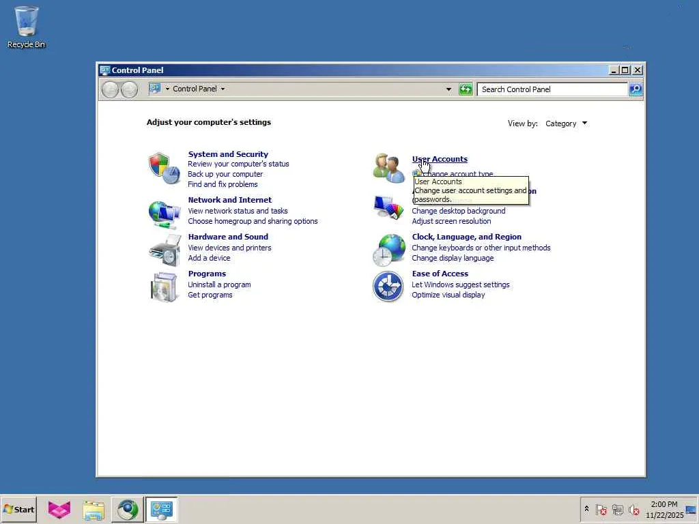Image resolution: width=699 pixels, height=524 pixels.
Task: Open the Ease of Access icon
Action: pyautogui.click(x=388, y=287)
